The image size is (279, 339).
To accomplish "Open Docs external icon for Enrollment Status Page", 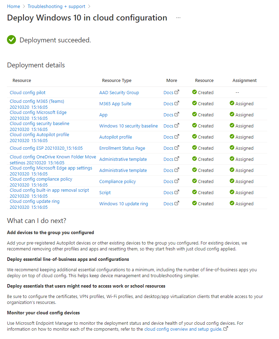I will [177, 148].
